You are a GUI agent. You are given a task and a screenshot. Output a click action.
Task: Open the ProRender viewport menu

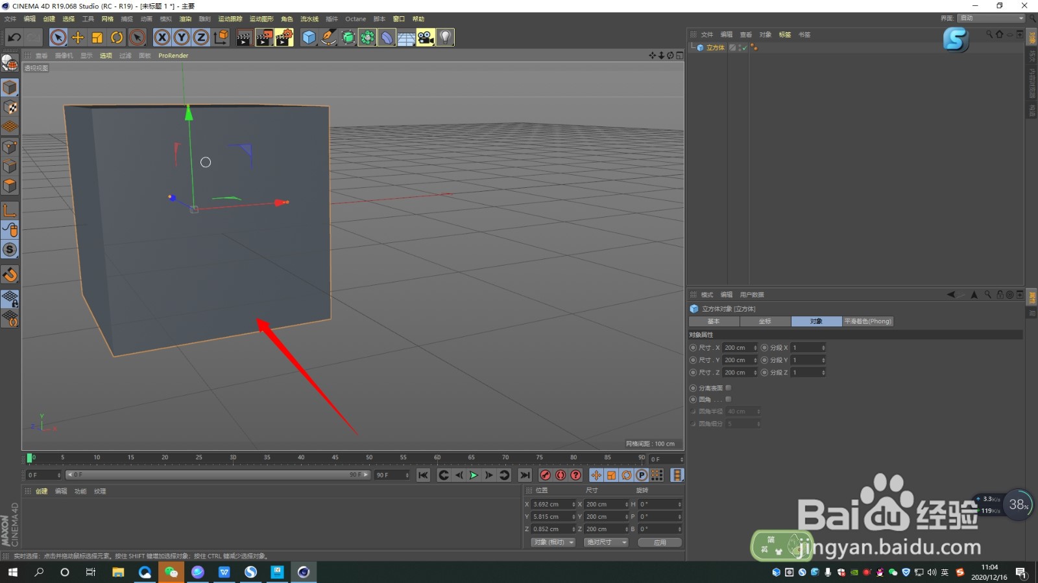pos(173,56)
